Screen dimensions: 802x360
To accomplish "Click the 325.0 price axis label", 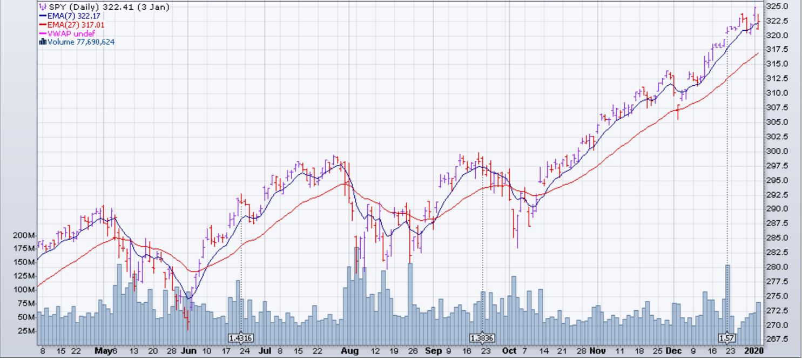I will point(778,6).
